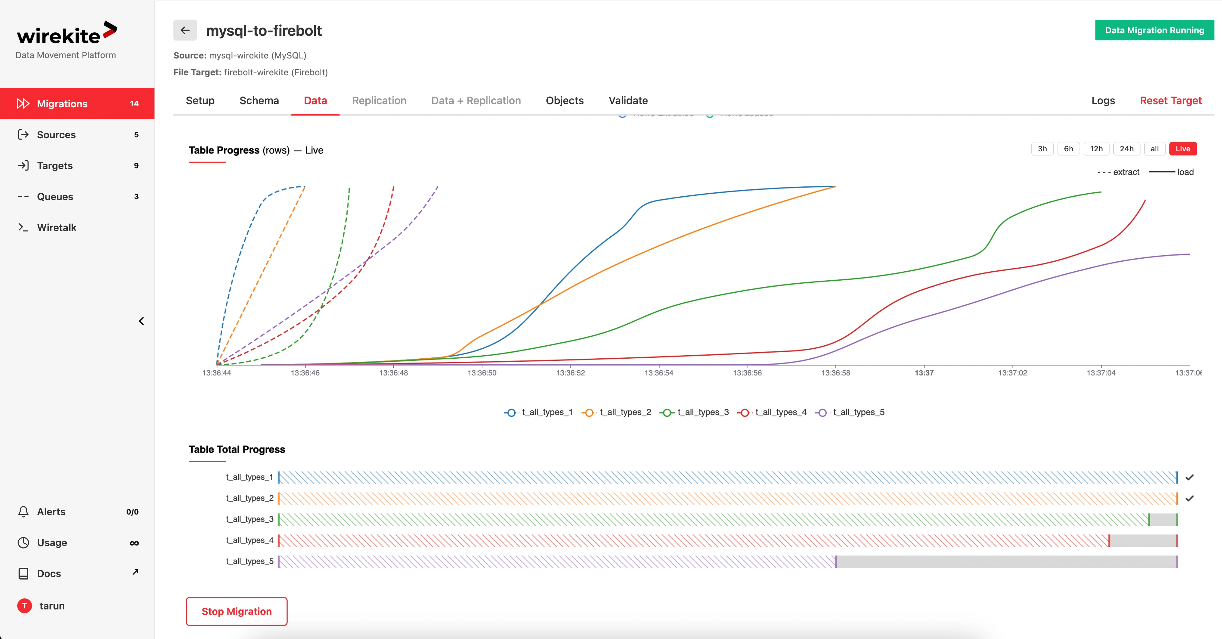Viewport: 1222px width, 639px height.
Task: Select the 24h time range
Action: tap(1127, 149)
